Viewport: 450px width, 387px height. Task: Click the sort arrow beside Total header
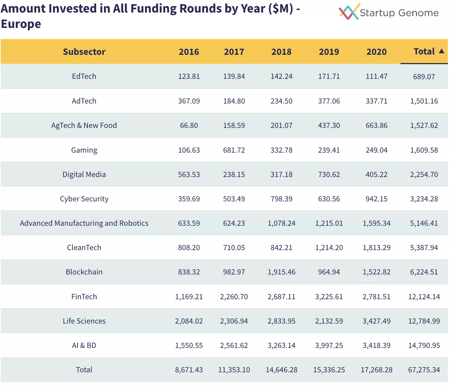click(441, 51)
